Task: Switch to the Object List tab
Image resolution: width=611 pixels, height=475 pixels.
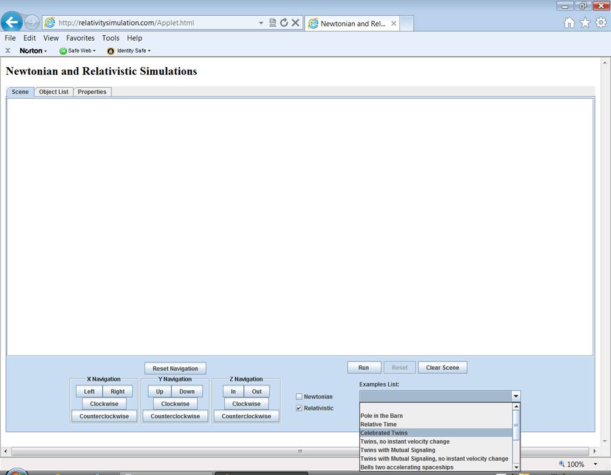Action: 53,92
